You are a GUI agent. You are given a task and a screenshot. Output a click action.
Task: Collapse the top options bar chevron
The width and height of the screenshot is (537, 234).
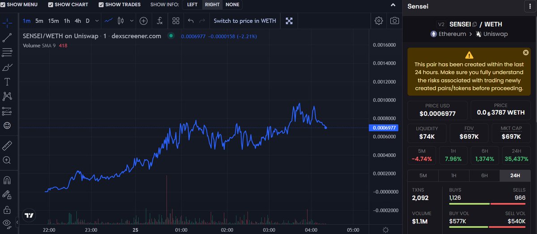pyautogui.click(x=393, y=5)
